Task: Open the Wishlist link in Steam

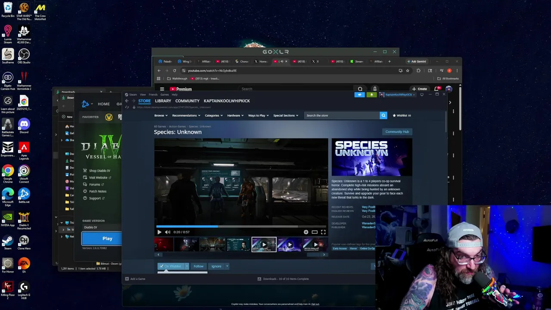Action: [x=402, y=115]
